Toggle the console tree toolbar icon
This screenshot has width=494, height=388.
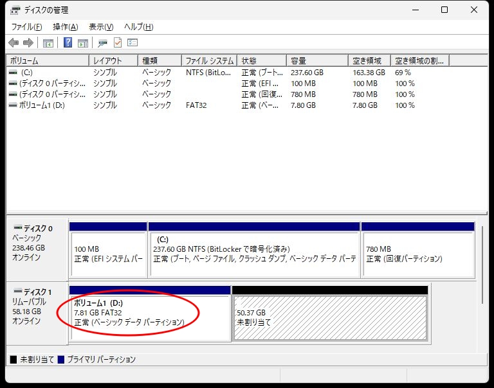[x=48, y=43]
